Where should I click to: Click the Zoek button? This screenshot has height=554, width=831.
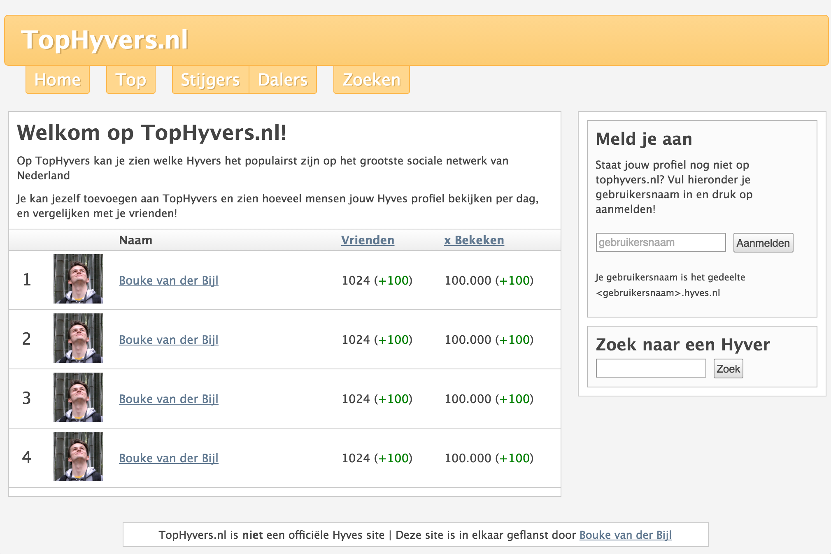728,369
